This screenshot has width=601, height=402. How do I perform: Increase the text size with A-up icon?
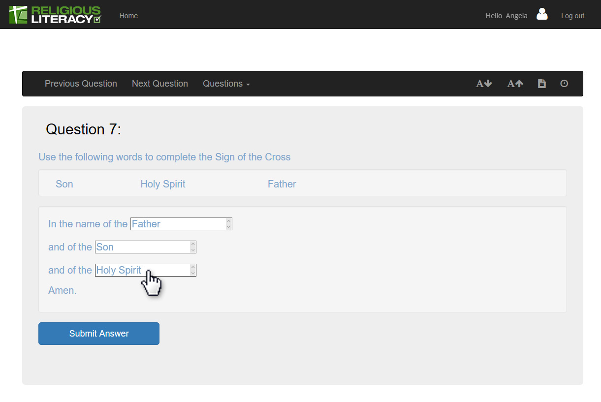(x=515, y=84)
